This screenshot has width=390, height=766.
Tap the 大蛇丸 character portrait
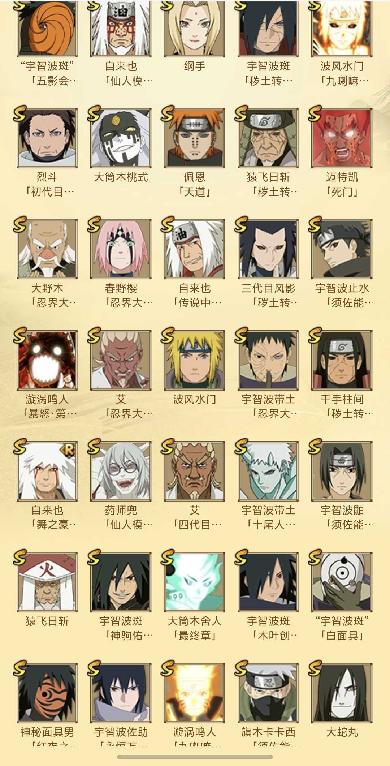coord(342,693)
